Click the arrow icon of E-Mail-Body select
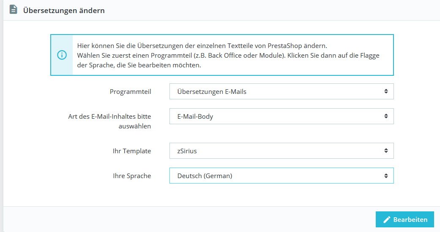Viewport: 440px width, 232px height. click(x=386, y=117)
